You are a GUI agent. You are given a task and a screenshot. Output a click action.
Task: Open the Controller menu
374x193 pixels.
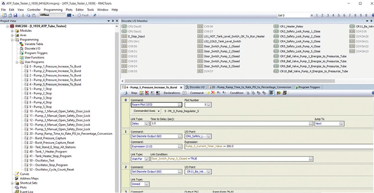(x=34, y=10)
